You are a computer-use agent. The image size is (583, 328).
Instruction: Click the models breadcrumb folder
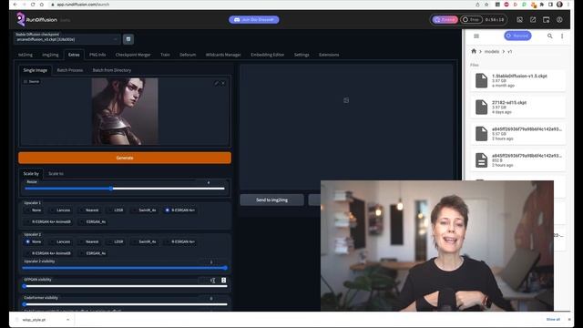[492, 52]
